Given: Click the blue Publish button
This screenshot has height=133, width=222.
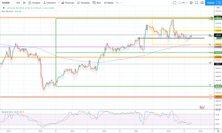Looking at the screenshot, I should (x=211, y=3).
